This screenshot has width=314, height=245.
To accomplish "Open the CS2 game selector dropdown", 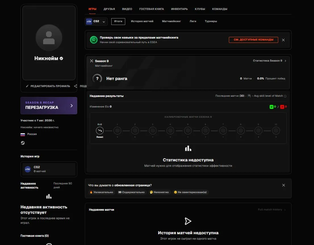I will pos(96,21).
